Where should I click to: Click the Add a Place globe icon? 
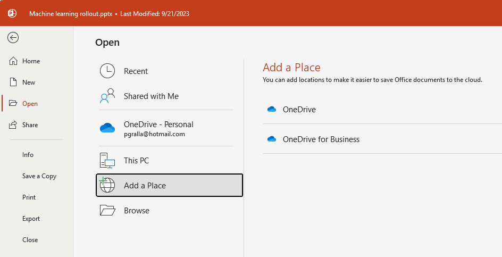107,185
